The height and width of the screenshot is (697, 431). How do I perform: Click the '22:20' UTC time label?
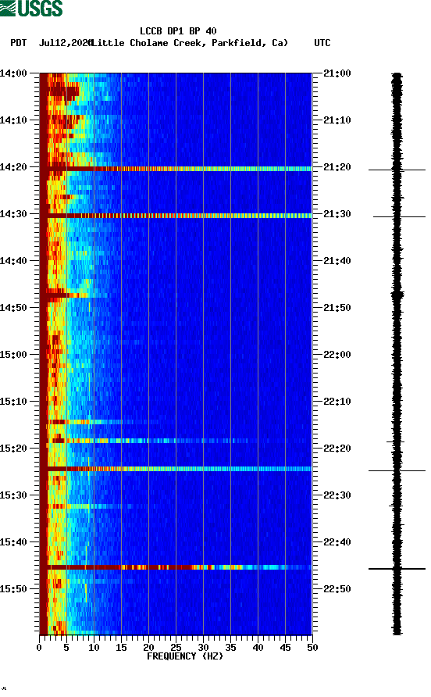337,449
